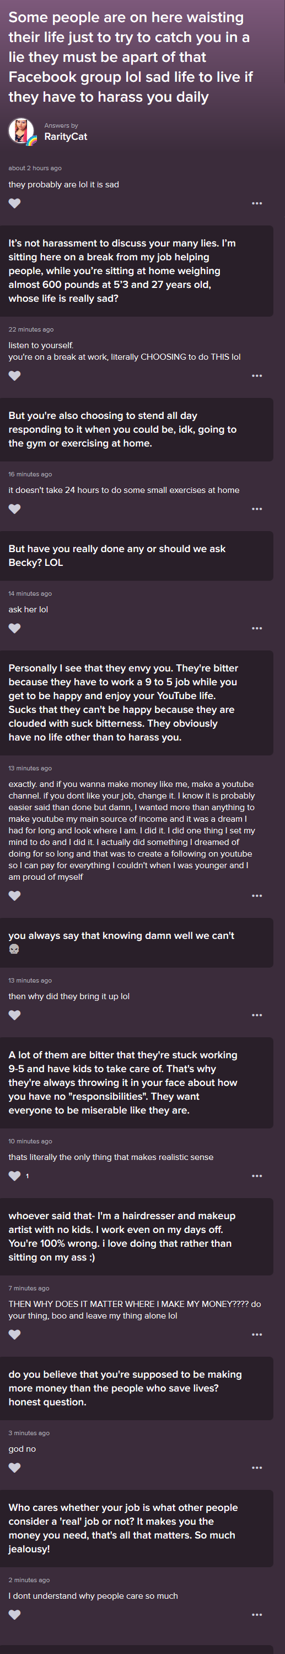Open ellipsis menu under the YouTube channel answer
The height and width of the screenshot is (1654, 285).
click(257, 896)
